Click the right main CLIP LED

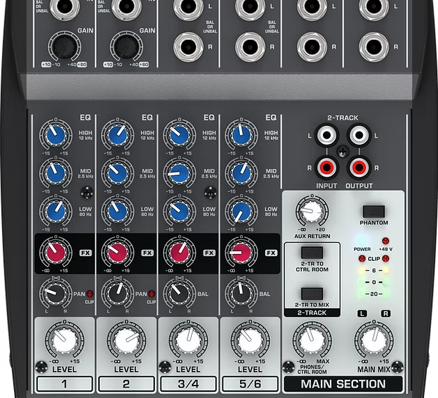pyautogui.click(x=386, y=259)
